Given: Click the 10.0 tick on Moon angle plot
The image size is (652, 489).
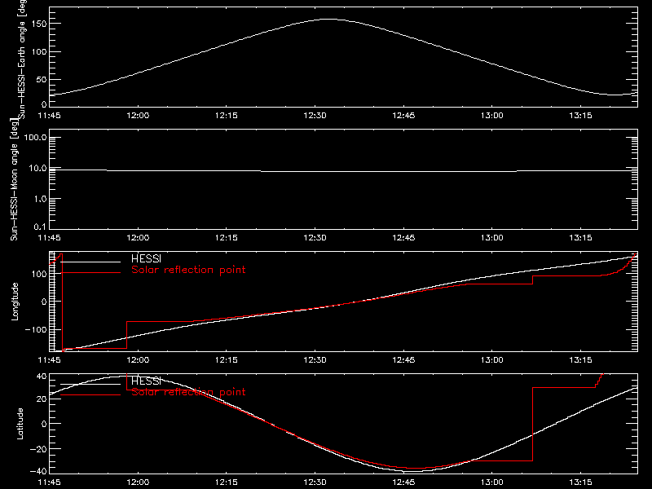Looking at the screenshot, I should (x=37, y=169).
